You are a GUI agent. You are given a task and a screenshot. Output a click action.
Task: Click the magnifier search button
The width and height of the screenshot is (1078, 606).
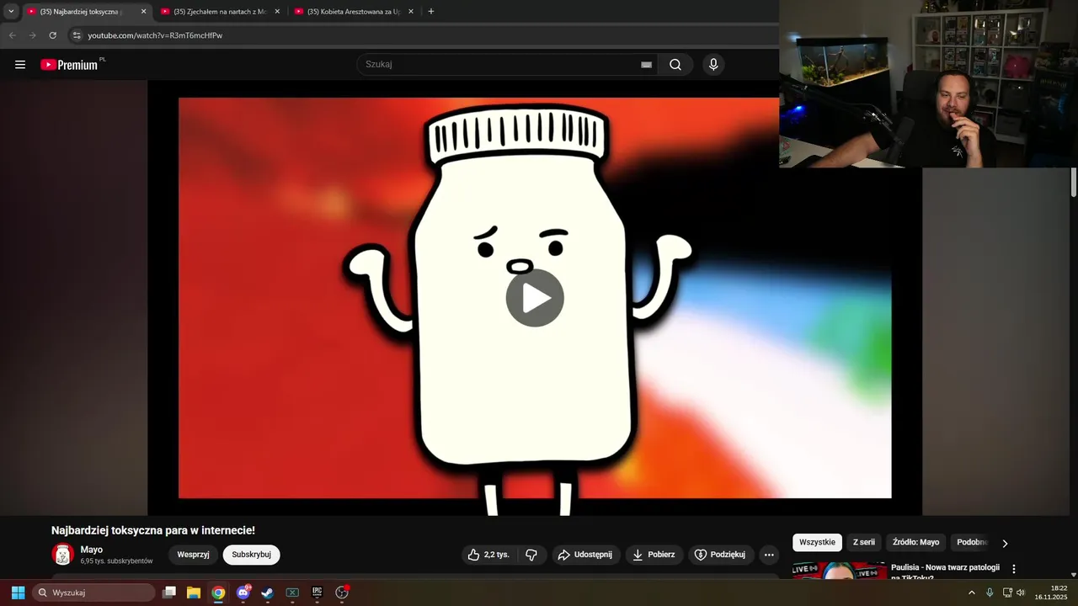pyautogui.click(x=675, y=65)
